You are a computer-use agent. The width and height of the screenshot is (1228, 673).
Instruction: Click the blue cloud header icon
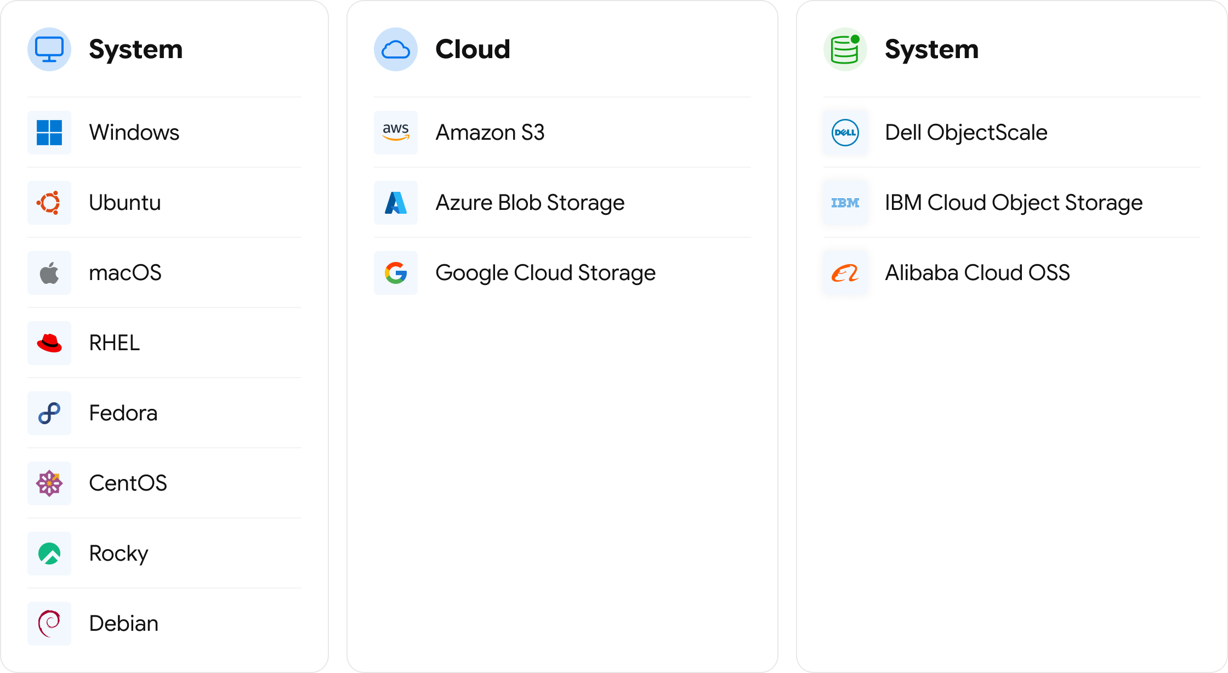pyautogui.click(x=396, y=49)
